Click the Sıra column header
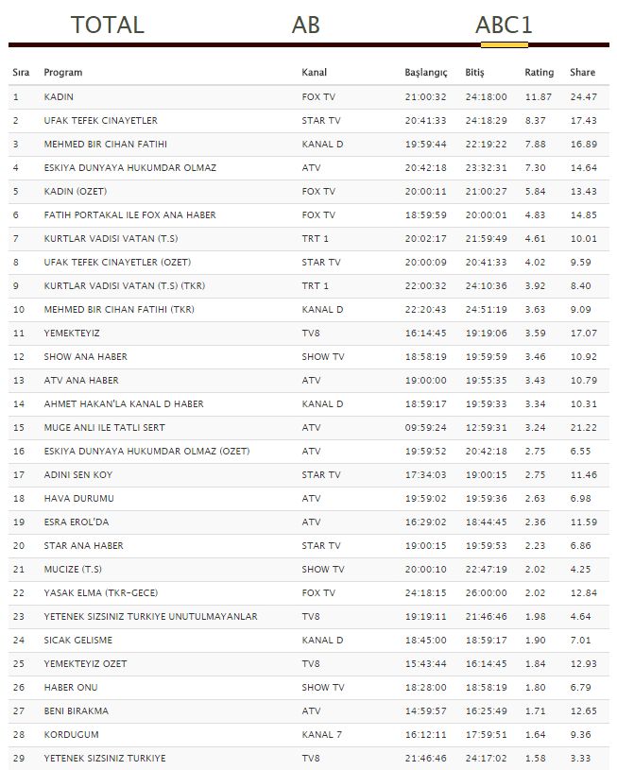This screenshot has width=617, height=770. click(21, 72)
